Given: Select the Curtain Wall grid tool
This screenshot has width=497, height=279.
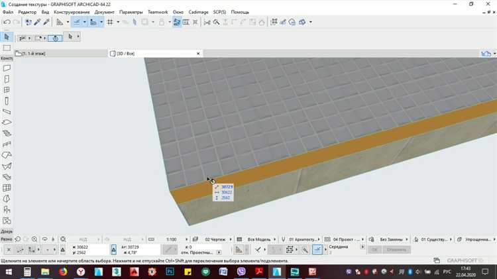Looking at the screenshot, I should (7, 188).
